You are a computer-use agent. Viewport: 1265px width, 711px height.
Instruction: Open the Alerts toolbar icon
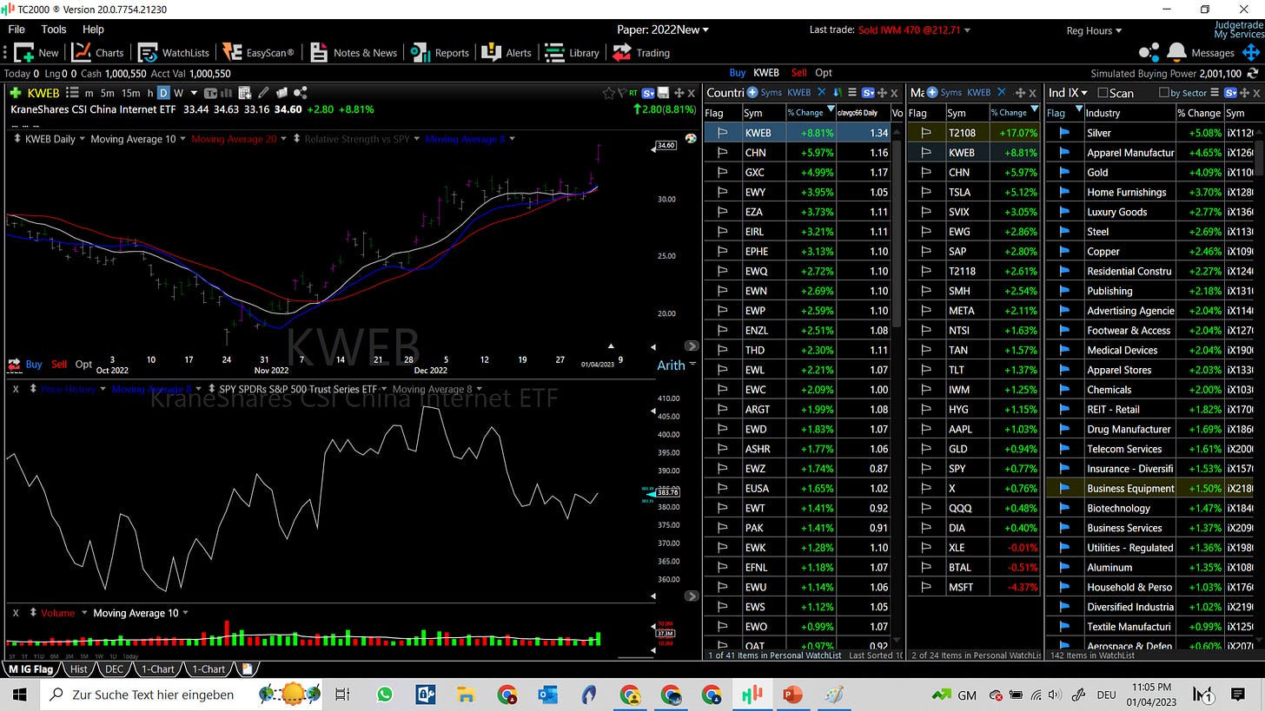click(x=507, y=52)
